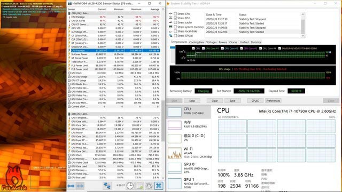
Task: Click the HWiNFO clock reset timer icon
Action: tap(130, 186)
